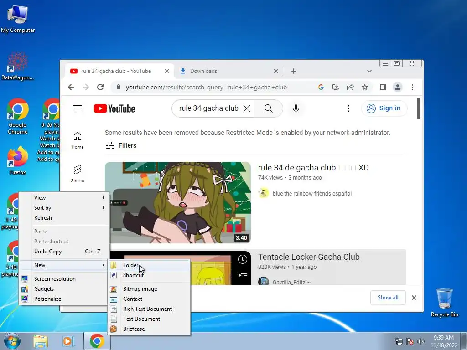Click the YouTube search text field
The image size is (467, 350).
pyautogui.click(x=208, y=108)
